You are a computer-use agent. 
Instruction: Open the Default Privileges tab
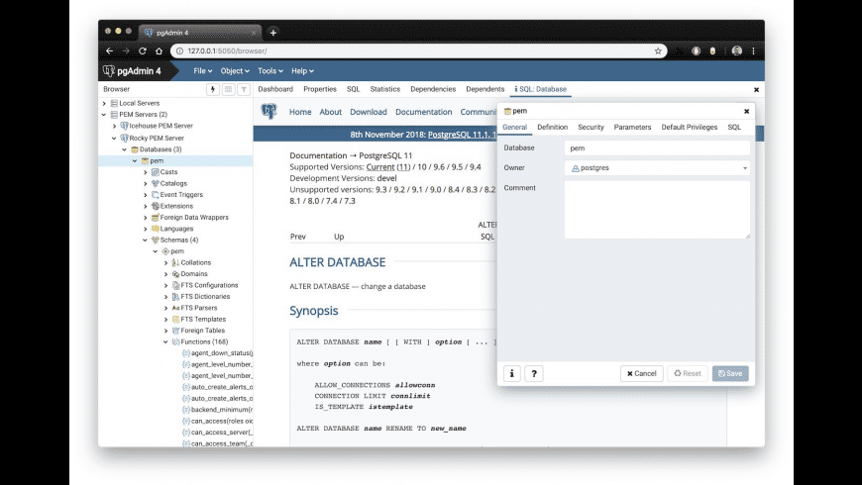(689, 127)
